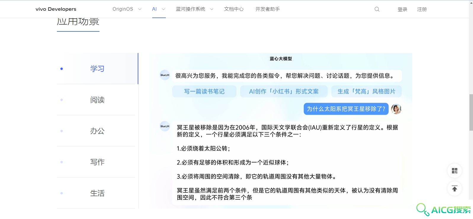Click the scrollbar up arrow
This screenshot has width=473, height=219.
pyautogui.click(x=471, y=2)
